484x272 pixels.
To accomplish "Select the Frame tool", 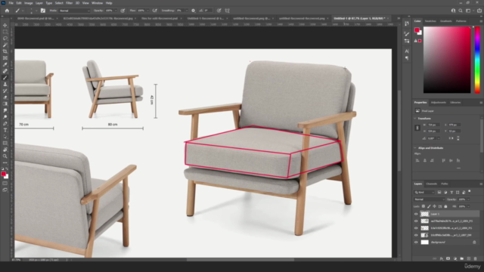I will point(5,58).
